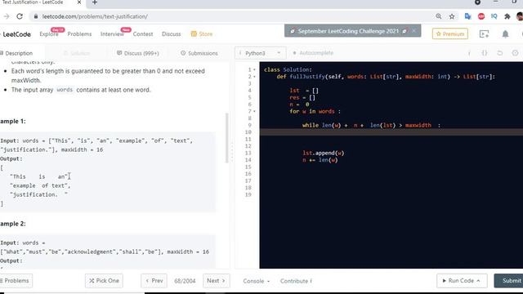Open editor settings icon
The height and width of the screenshot is (294, 523).
pyautogui.click(x=515, y=53)
